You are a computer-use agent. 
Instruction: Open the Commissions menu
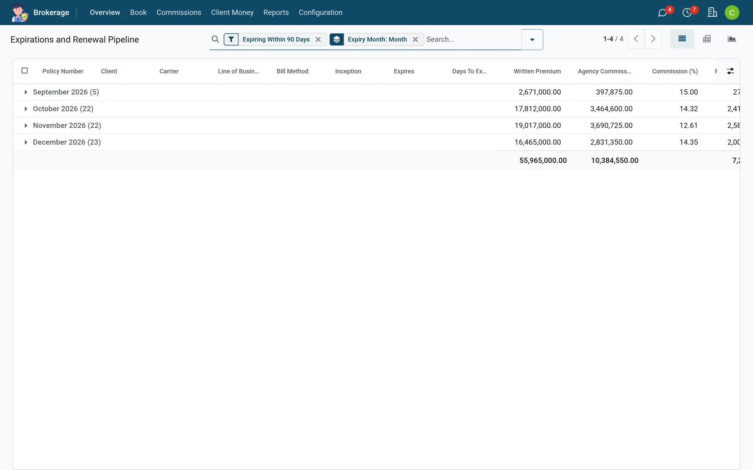coord(179,13)
